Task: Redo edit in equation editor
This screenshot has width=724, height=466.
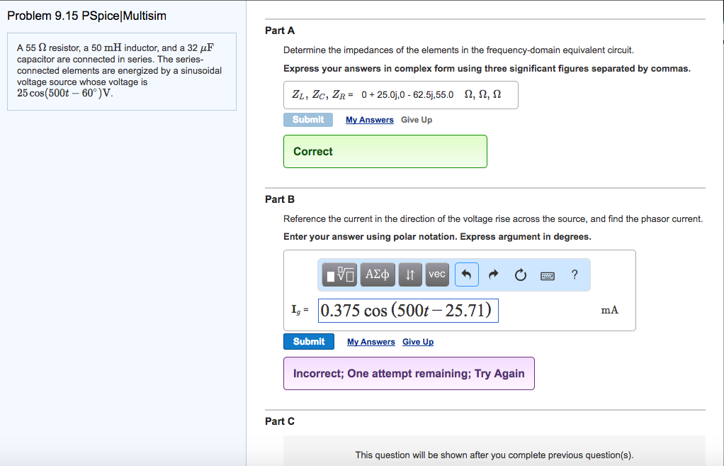Action: (x=494, y=274)
